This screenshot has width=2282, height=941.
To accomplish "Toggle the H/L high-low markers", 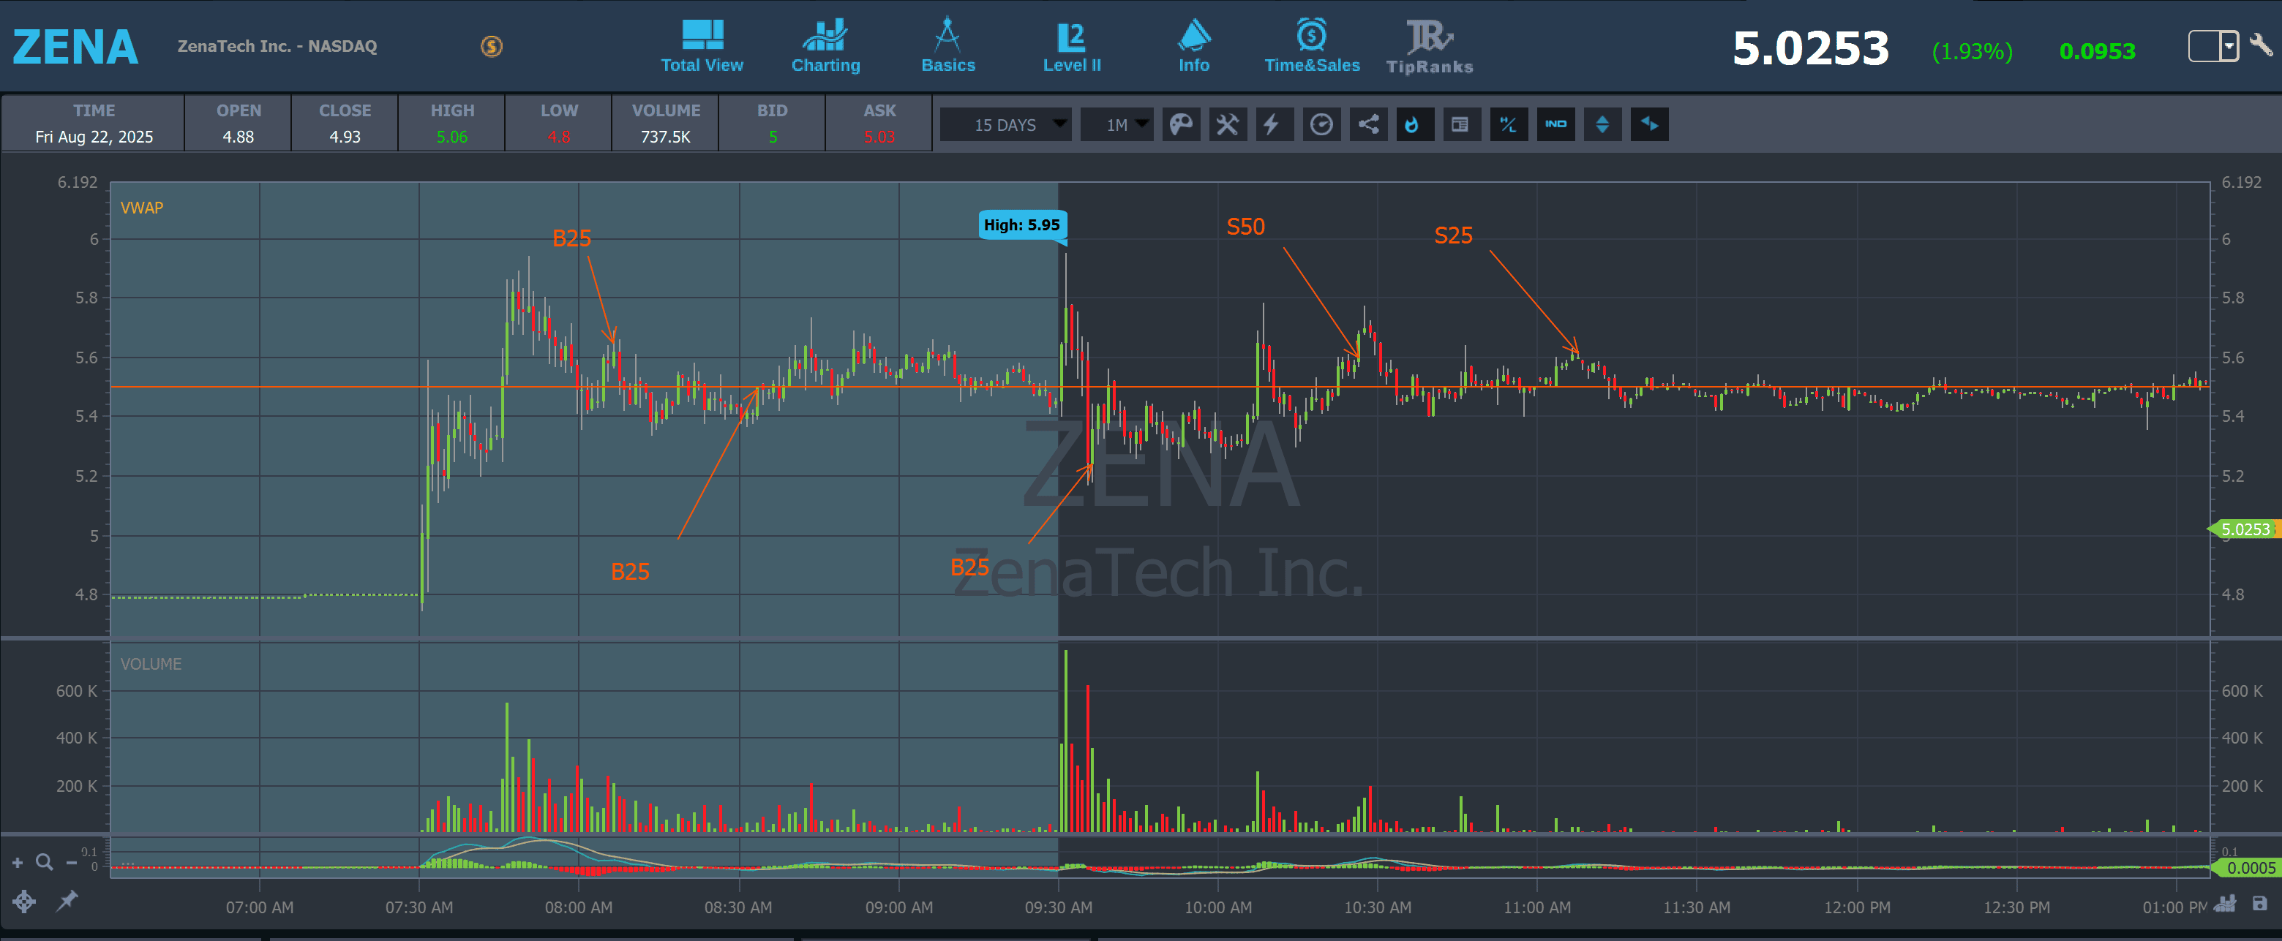I will (1508, 125).
